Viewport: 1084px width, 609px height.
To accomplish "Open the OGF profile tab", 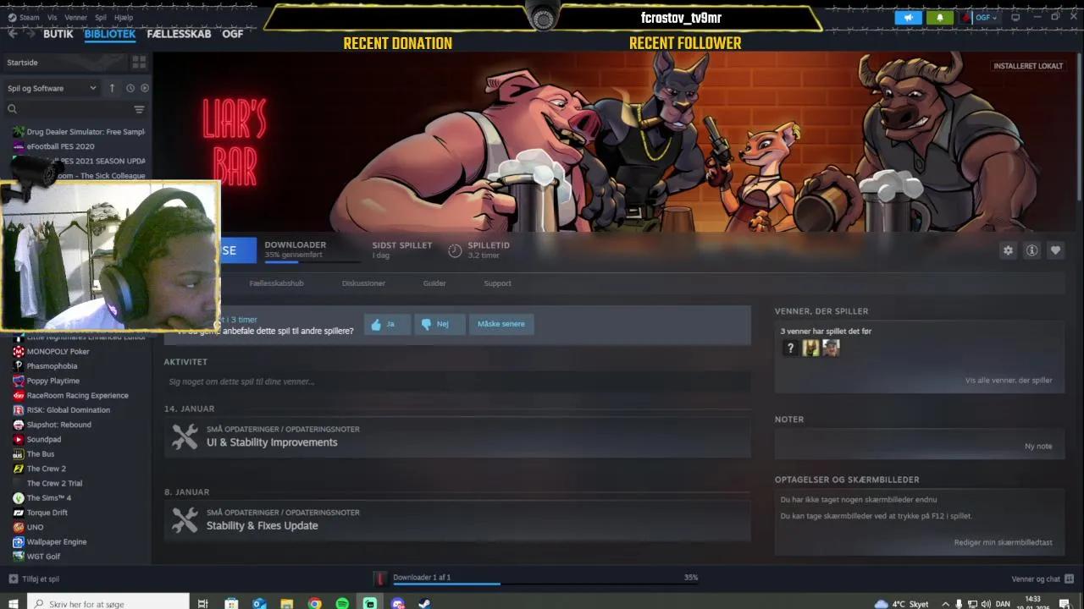I will point(233,34).
